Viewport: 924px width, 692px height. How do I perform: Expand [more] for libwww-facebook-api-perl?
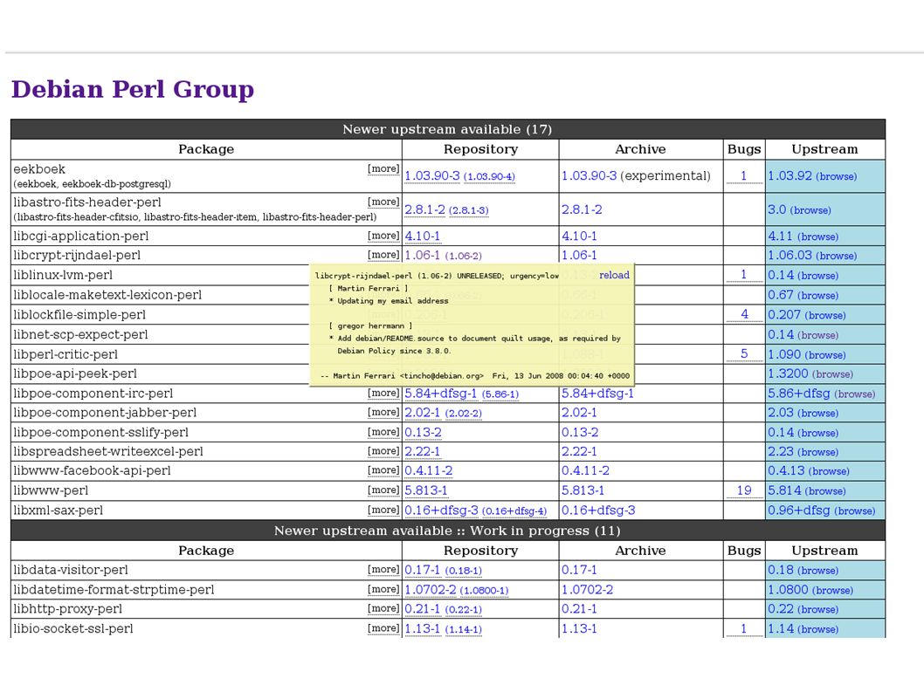coord(383,470)
